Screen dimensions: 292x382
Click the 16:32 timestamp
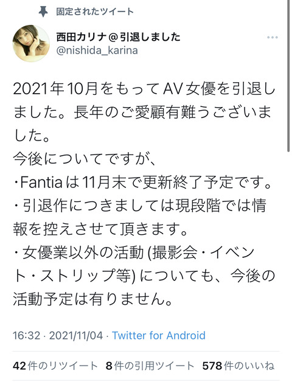tap(26, 336)
